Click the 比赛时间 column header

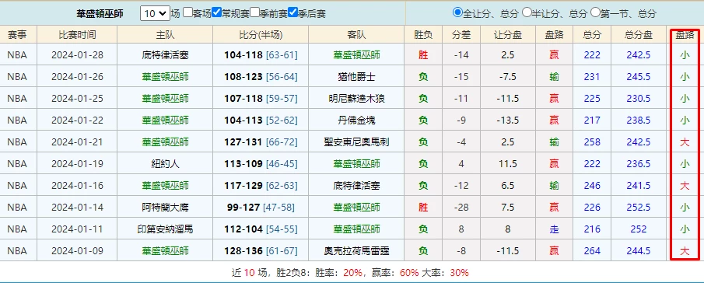pos(77,34)
